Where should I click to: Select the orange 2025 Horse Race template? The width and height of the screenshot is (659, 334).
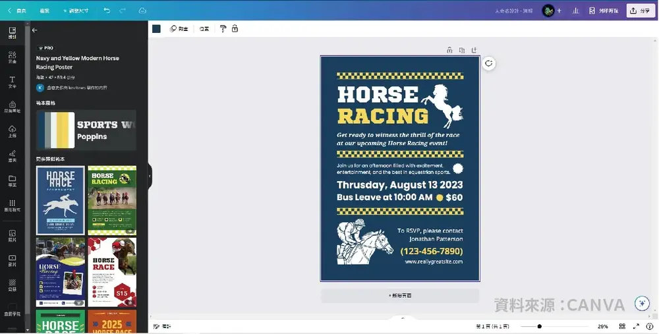click(x=112, y=321)
